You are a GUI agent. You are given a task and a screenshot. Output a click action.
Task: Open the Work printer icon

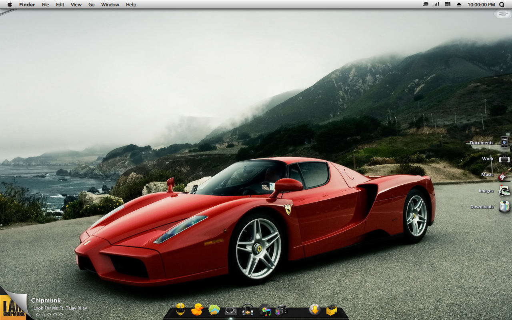[504, 158]
